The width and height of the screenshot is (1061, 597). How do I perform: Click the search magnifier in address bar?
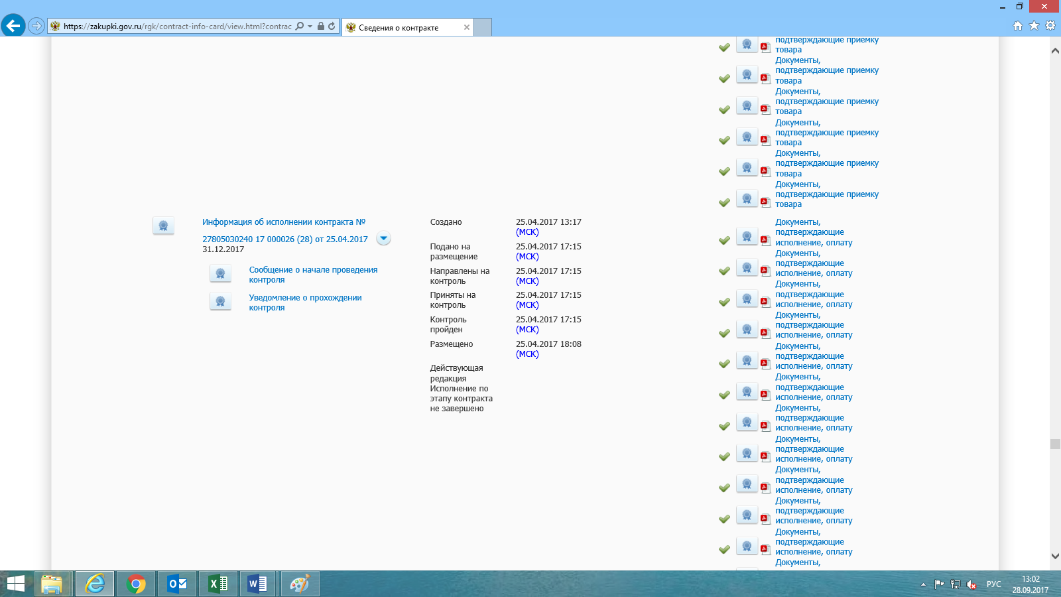[300, 26]
